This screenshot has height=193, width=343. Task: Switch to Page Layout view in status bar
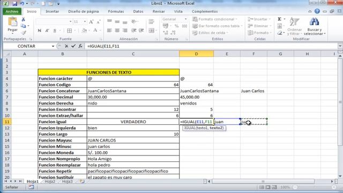(268, 187)
